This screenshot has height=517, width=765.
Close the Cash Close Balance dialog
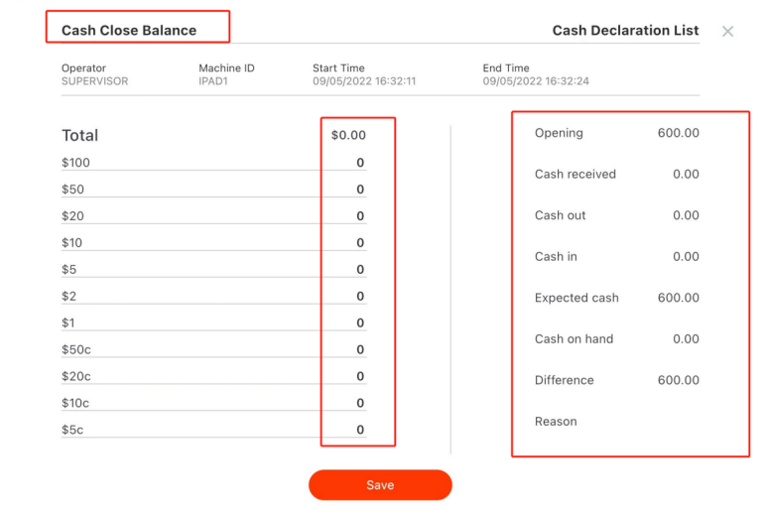tap(727, 32)
